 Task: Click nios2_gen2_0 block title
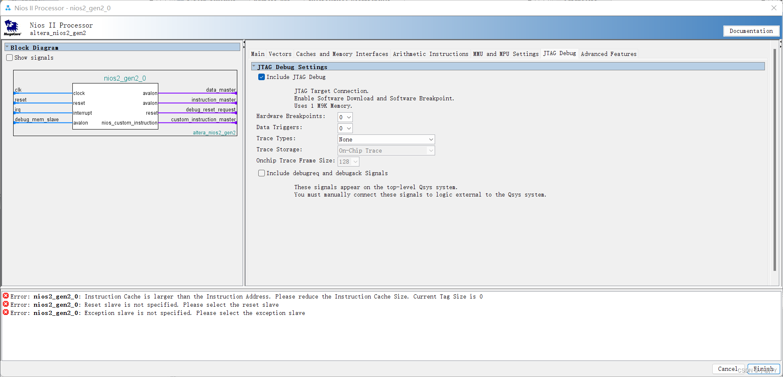125,78
